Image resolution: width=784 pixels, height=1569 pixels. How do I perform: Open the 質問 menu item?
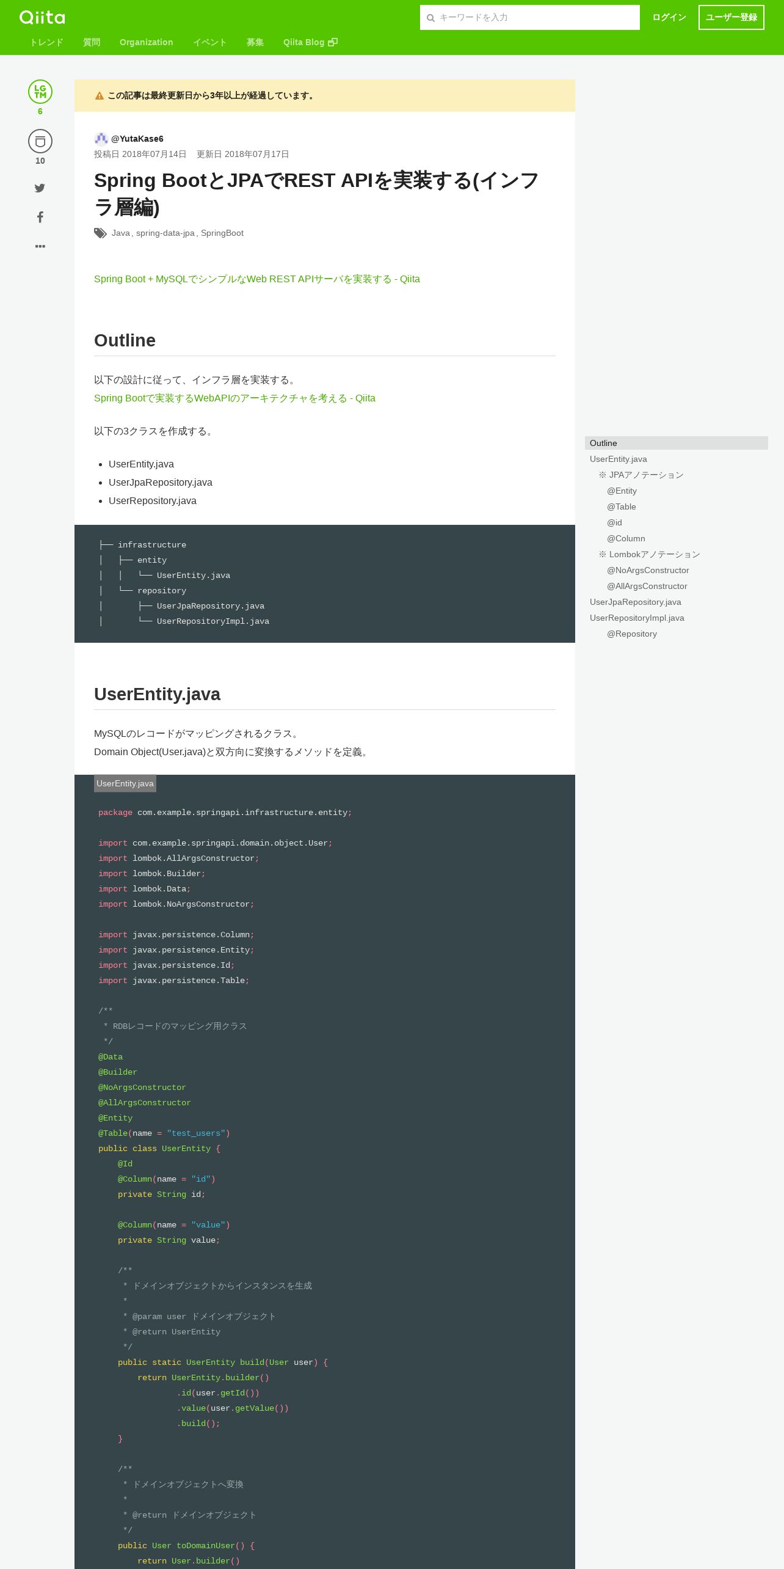[x=92, y=42]
